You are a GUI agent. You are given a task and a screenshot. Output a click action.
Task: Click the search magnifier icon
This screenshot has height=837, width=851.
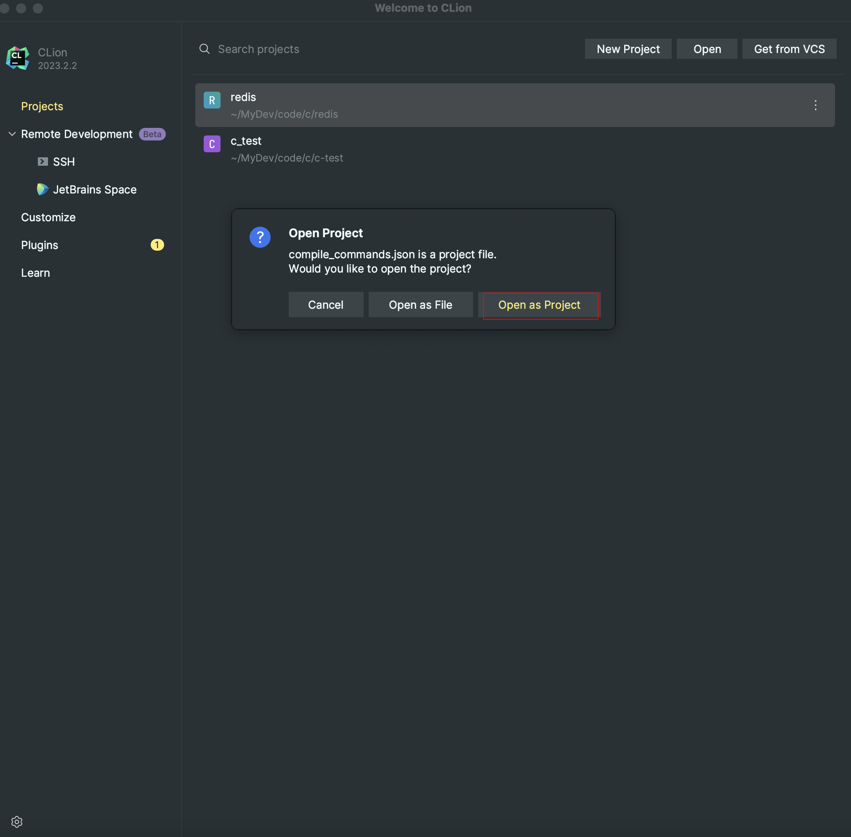[x=204, y=49]
